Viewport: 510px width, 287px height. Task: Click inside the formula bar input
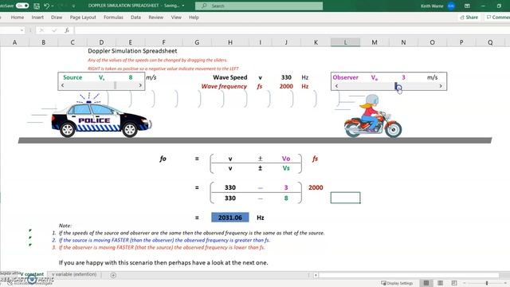[292, 30]
